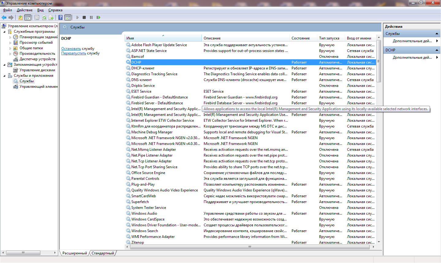Open the Properties toolbar icon
Image resolution: width=441 pixels, height=263 pixels.
(x=37, y=17)
